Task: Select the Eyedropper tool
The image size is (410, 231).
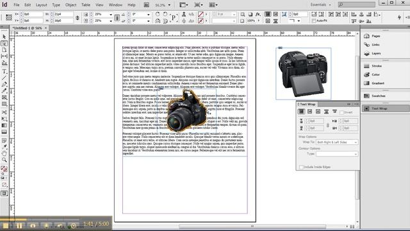Action: point(4,147)
